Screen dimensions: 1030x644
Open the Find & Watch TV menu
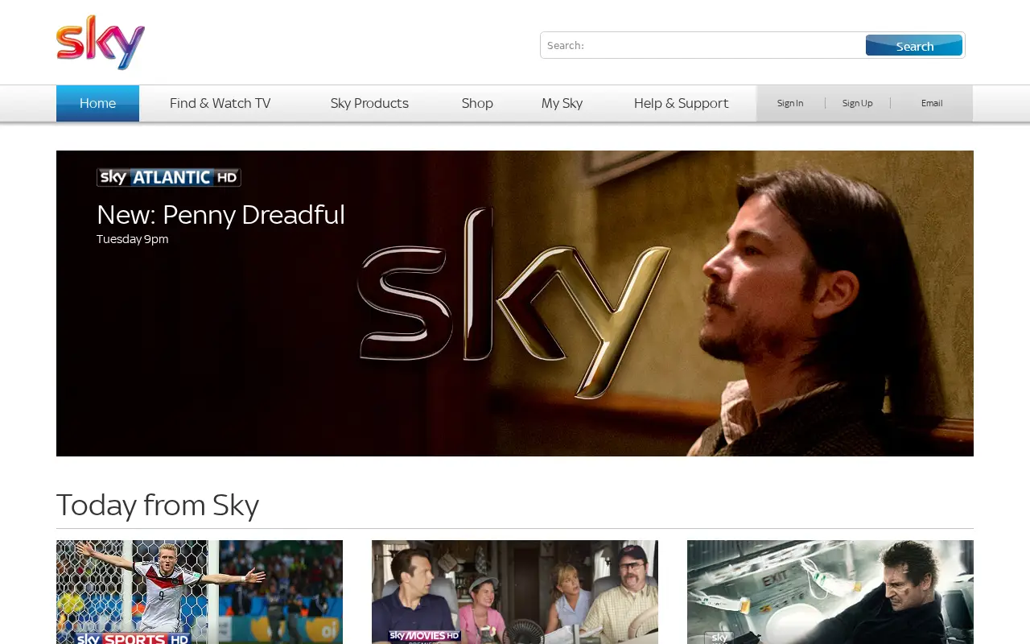pos(220,103)
